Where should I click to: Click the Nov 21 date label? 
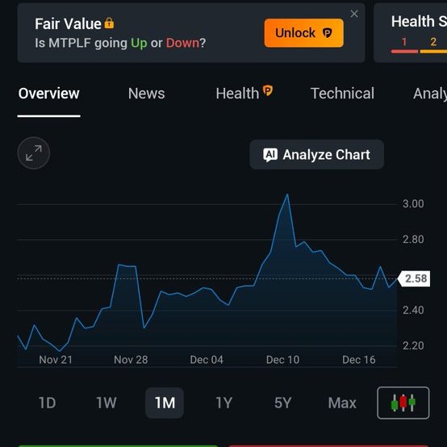pyautogui.click(x=56, y=360)
